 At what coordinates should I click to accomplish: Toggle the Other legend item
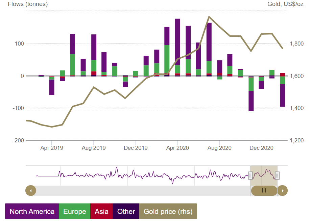126,212
